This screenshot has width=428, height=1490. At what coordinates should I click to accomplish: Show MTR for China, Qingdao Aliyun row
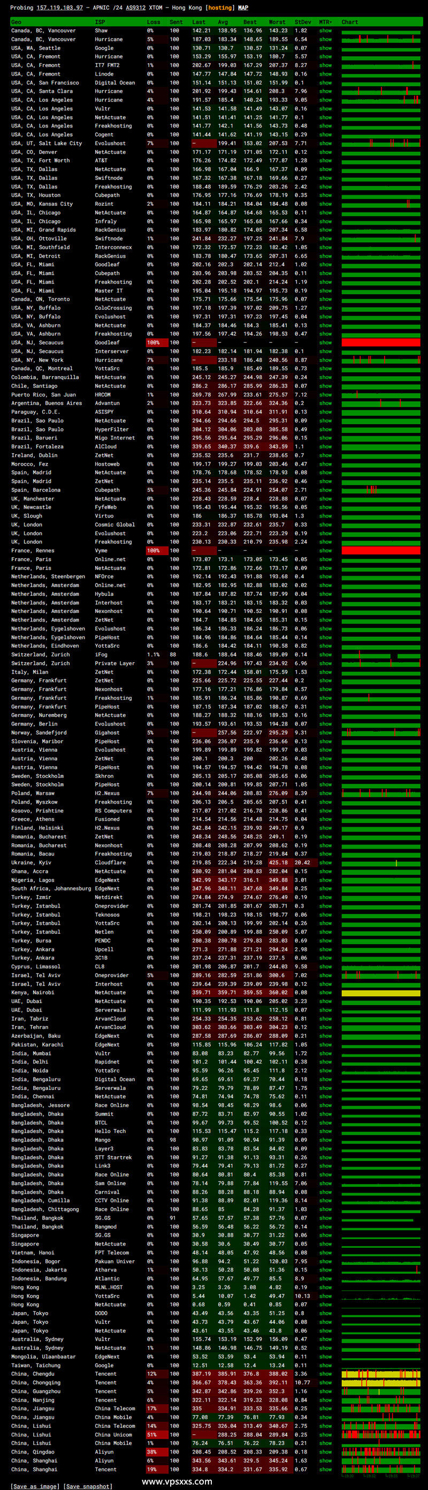click(x=326, y=1452)
